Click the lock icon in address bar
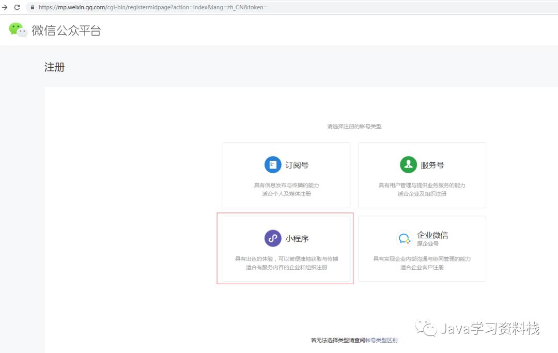 click(33, 7)
